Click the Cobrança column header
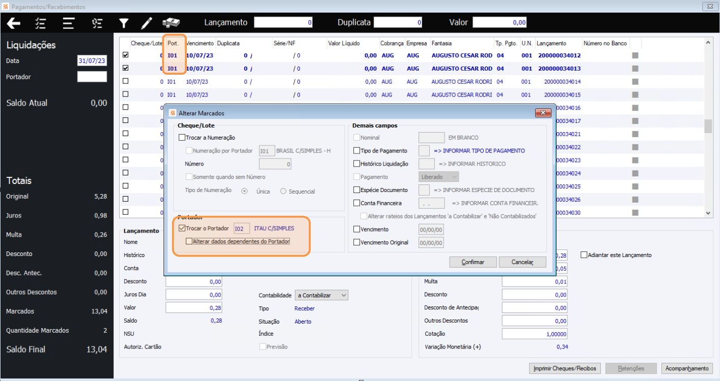This screenshot has height=381, width=720. click(x=392, y=43)
